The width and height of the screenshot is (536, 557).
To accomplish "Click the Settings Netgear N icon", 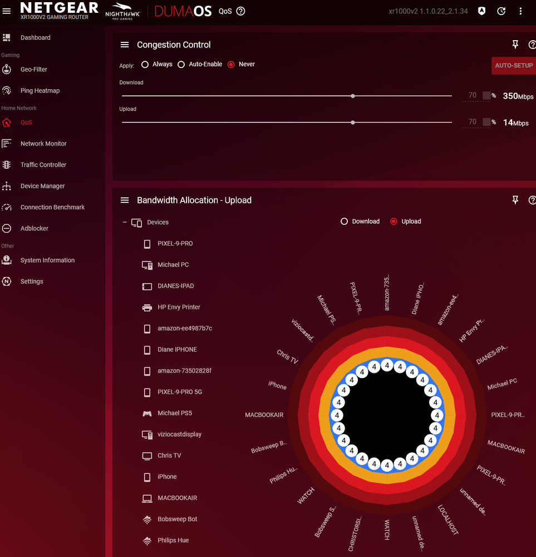I will point(6,282).
